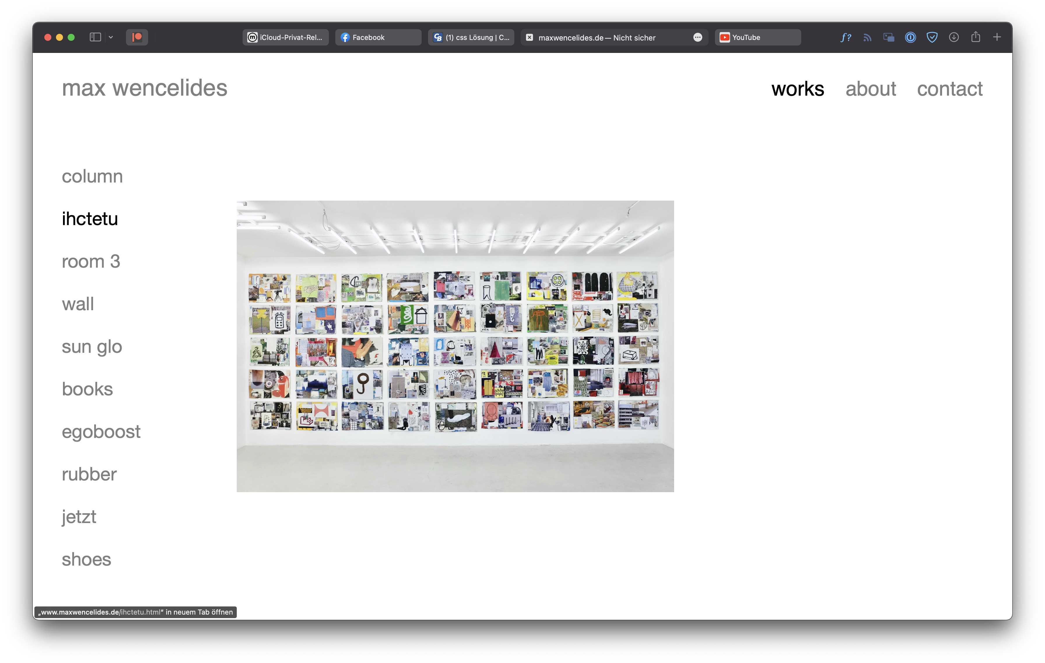Close the maxwencelides.de tab
Screen dimensions: 1045x663
tap(529, 37)
